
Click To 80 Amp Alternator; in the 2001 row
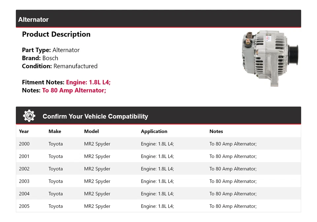coord(233,156)
